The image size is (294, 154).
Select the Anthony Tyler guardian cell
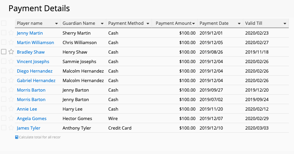click(x=77, y=128)
